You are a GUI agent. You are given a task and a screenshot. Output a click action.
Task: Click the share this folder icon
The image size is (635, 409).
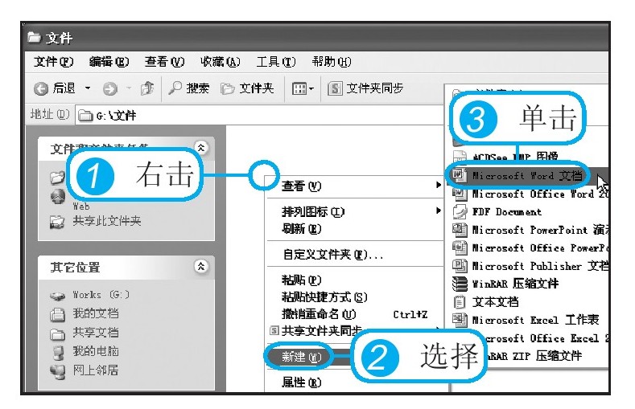[56, 222]
